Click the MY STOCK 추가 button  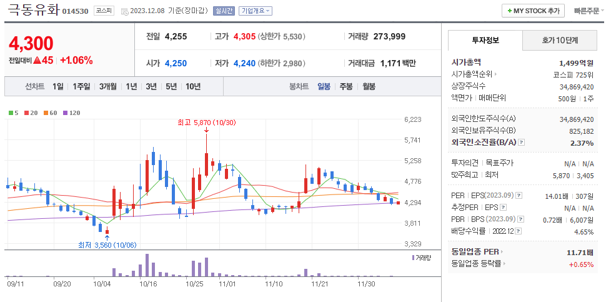tap(533, 11)
